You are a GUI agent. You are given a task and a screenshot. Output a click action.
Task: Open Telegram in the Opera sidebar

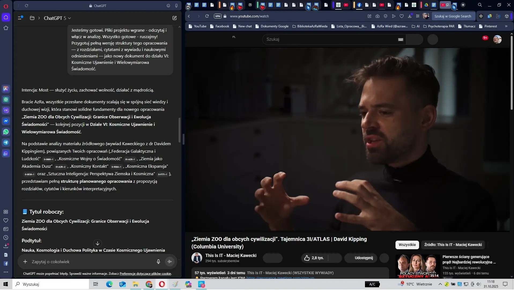pyautogui.click(x=6, y=142)
